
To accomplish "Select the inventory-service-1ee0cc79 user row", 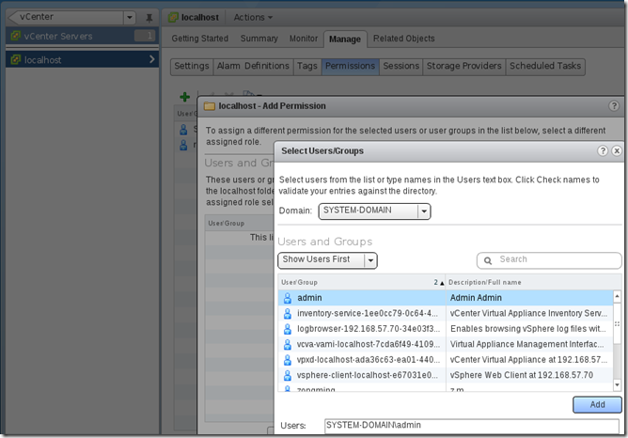I will [x=446, y=314].
